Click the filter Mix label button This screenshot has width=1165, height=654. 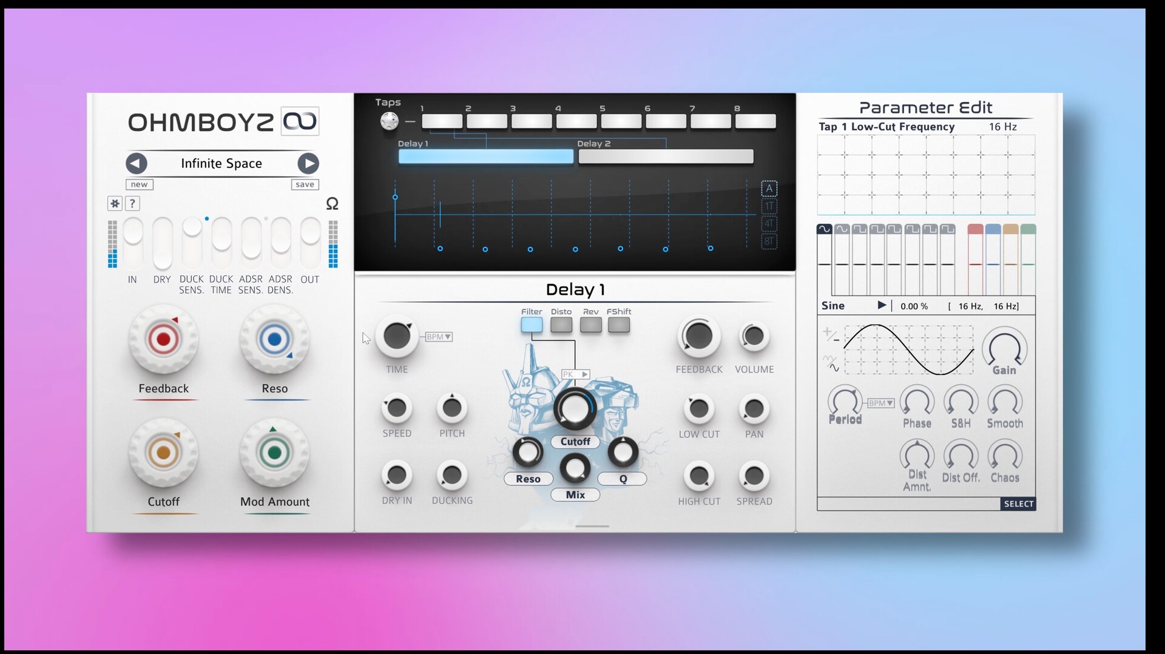tap(575, 495)
